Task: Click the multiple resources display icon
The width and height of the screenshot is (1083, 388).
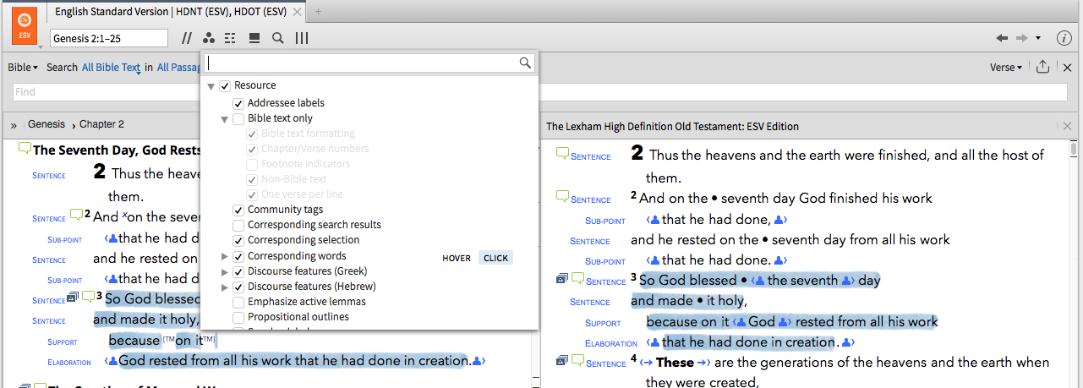Action: tap(254, 38)
